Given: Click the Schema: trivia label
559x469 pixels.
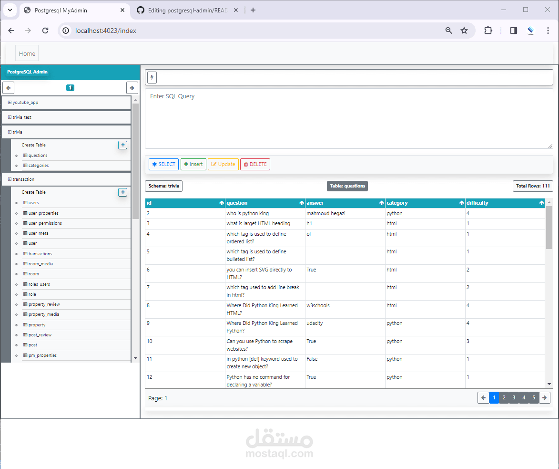Looking at the screenshot, I should (x=163, y=186).
